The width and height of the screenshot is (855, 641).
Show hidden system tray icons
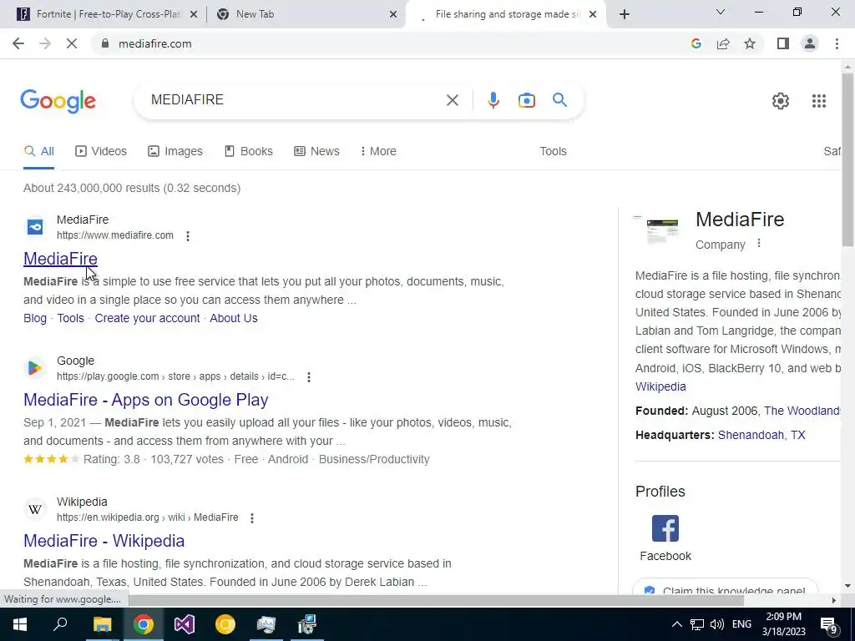[676, 624]
